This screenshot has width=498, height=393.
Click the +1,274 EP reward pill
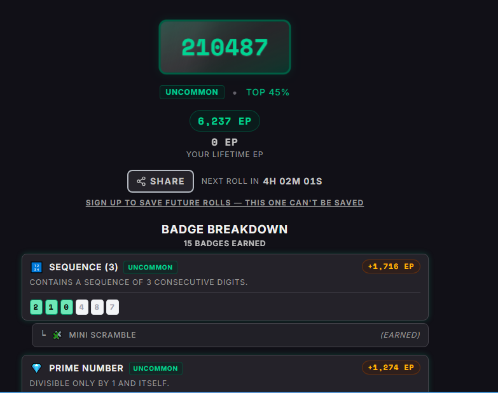pyautogui.click(x=391, y=368)
